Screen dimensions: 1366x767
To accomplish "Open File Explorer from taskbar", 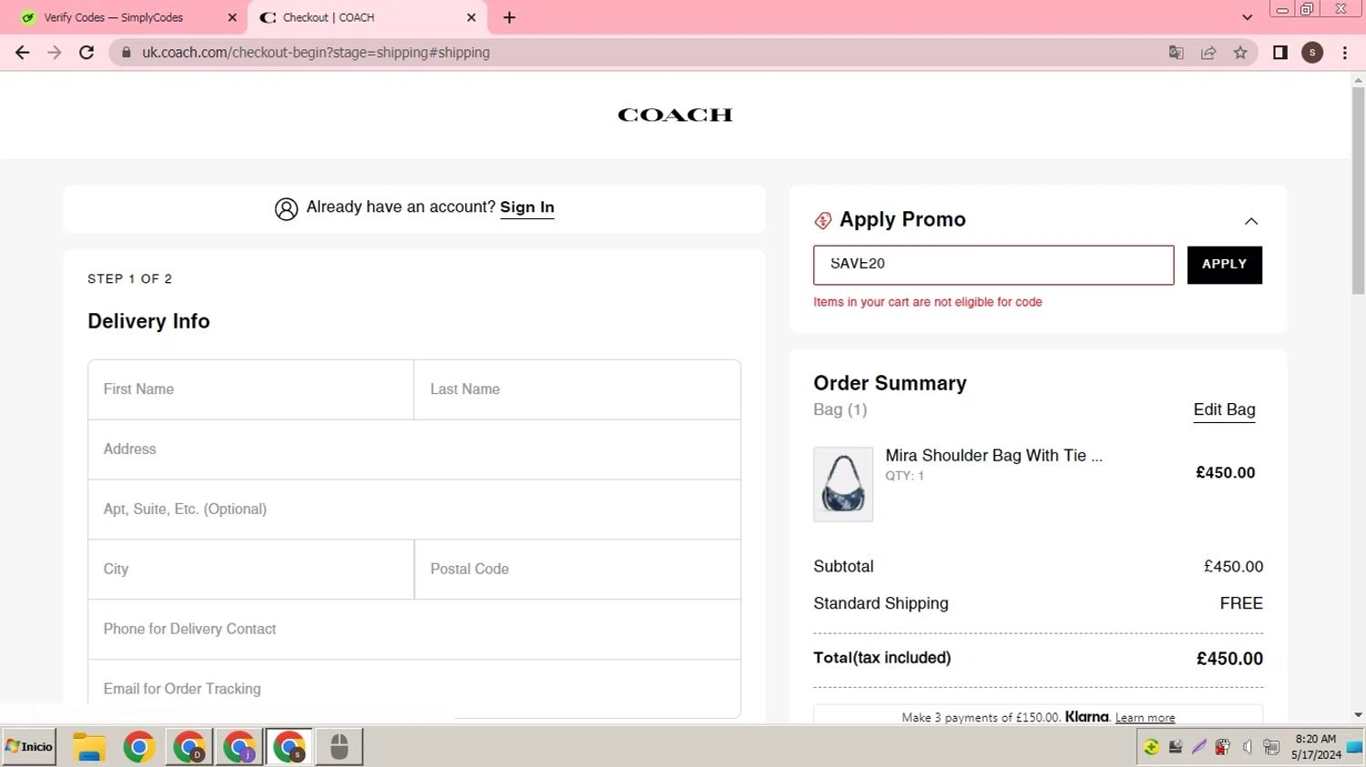I will [x=89, y=747].
